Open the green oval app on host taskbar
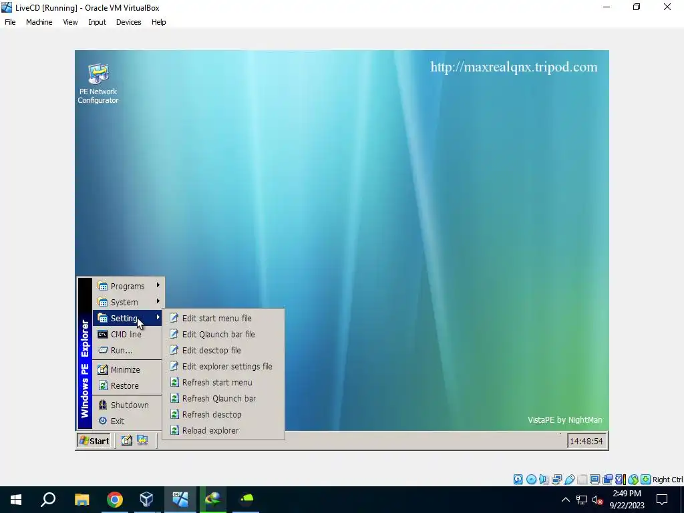 (246, 500)
